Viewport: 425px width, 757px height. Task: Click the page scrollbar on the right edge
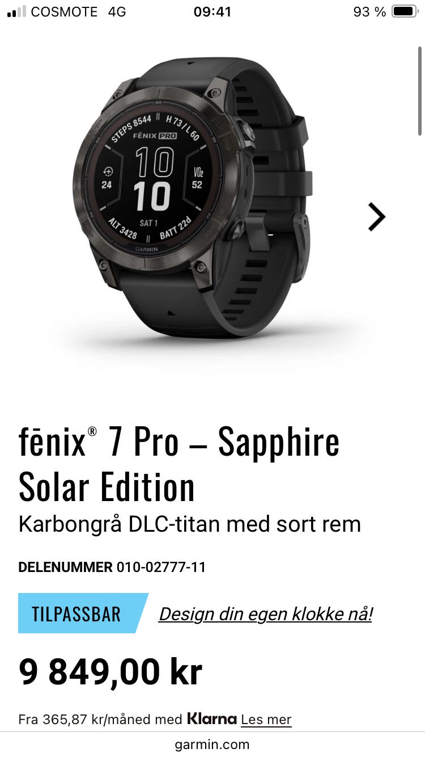coord(420,91)
